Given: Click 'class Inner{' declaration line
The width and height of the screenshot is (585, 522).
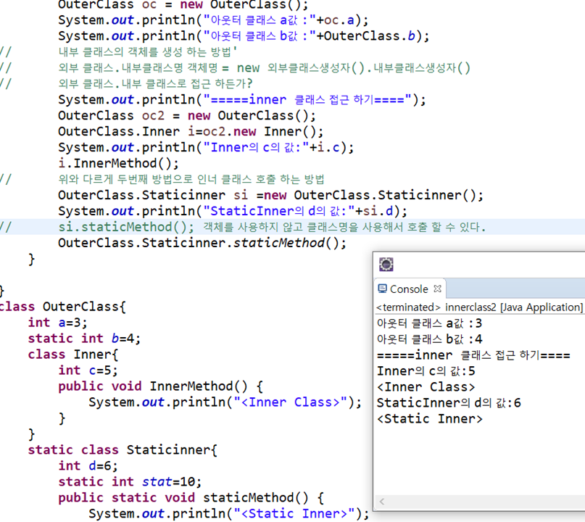Looking at the screenshot, I should click(x=73, y=355).
